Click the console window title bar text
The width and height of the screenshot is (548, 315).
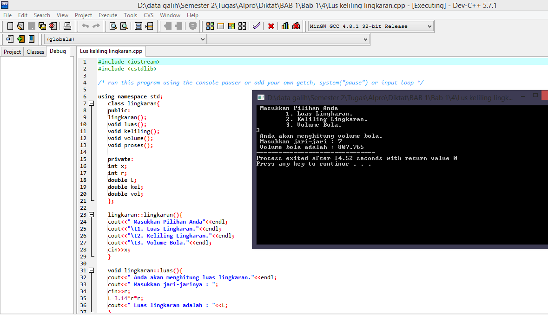point(390,98)
